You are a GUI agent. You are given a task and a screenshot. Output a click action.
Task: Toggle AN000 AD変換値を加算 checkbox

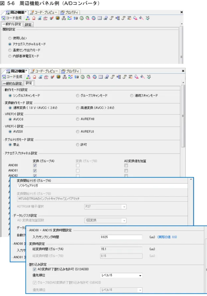click(126, 165)
